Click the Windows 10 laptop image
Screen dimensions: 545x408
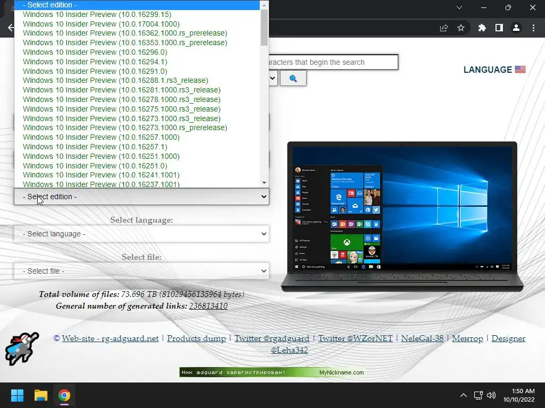coord(402,216)
